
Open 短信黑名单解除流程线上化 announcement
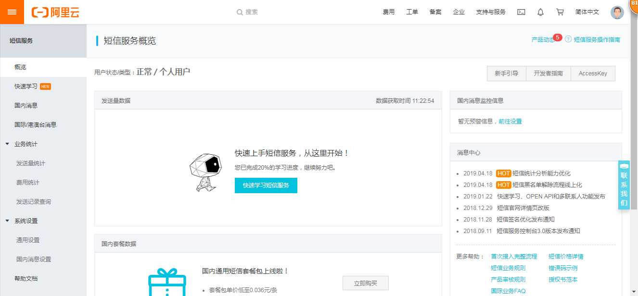(x=548, y=185)
